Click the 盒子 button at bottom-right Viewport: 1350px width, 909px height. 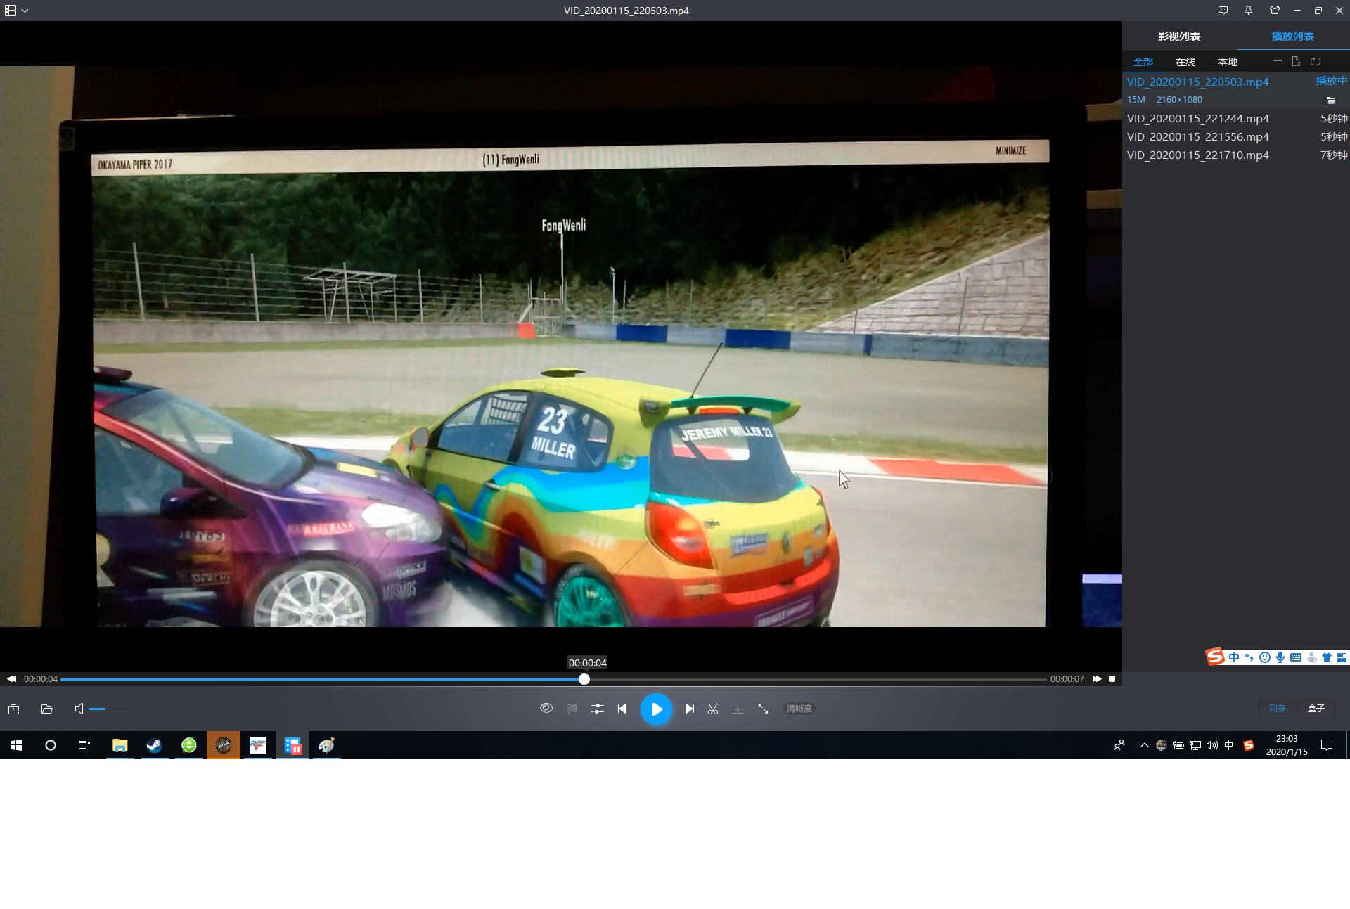1316,708
